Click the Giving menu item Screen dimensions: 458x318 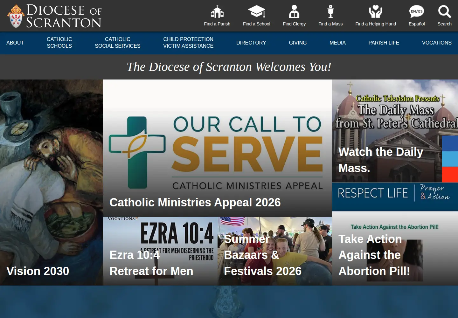coord(298,43)
